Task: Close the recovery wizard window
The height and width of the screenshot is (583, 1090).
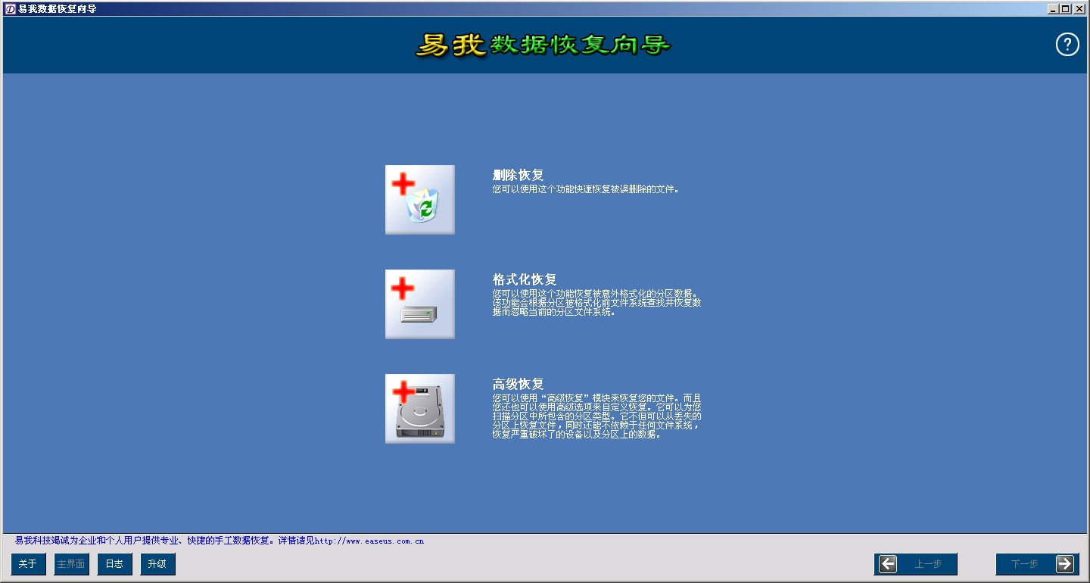Action: coord(1079,9)
